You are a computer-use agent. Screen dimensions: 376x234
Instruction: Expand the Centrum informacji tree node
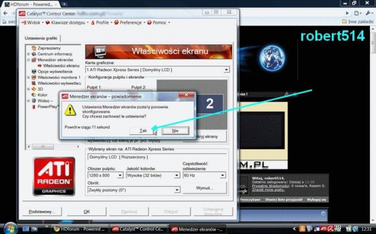pyautogui.click(x=29, y=54)
